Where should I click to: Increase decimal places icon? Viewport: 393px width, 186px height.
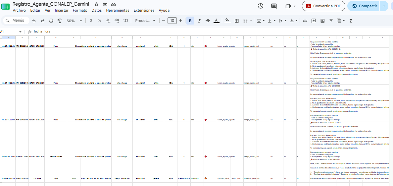point(117,21)
